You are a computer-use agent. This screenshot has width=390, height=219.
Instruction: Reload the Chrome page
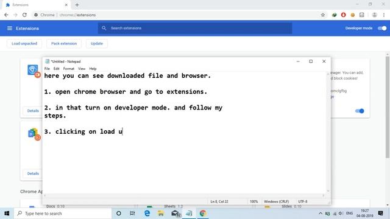click(24, 15)
